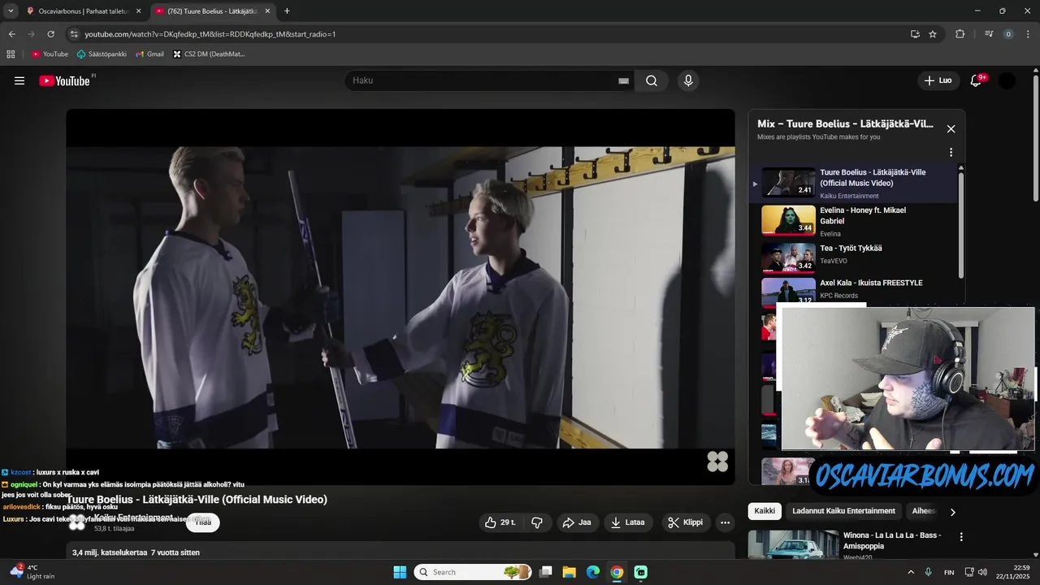This screenshot has width=1040, height=585.
Task: Open more actions three-dot menu under video
Action: click(x=726, y=522)
